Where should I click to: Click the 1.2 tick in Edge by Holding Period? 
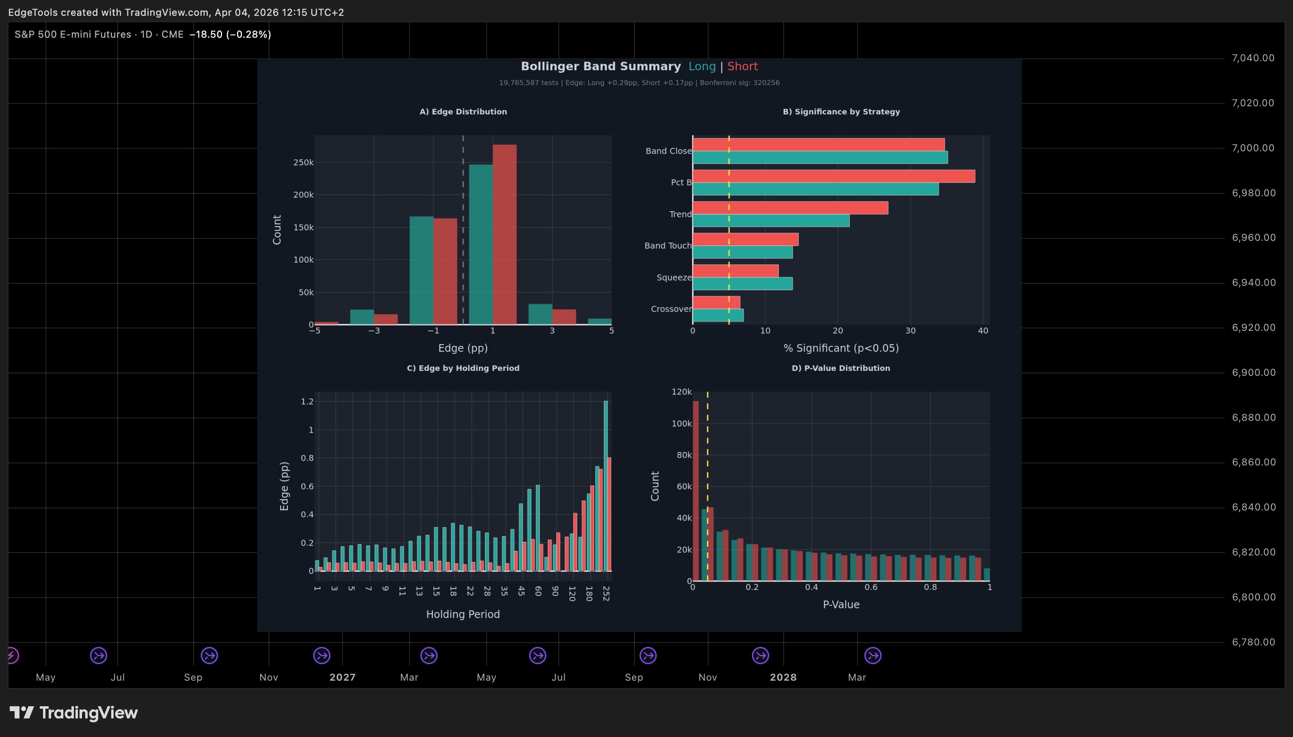(307, 401)
